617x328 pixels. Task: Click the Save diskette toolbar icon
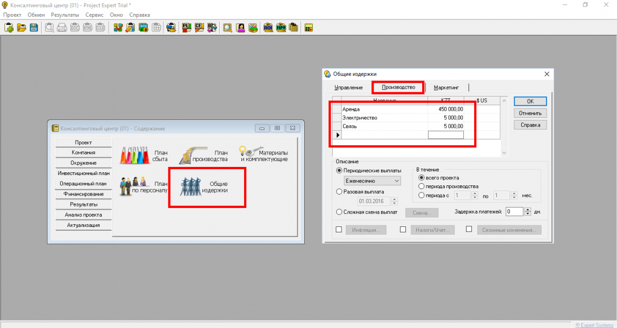pyautogui.click(x=34, y=28)
